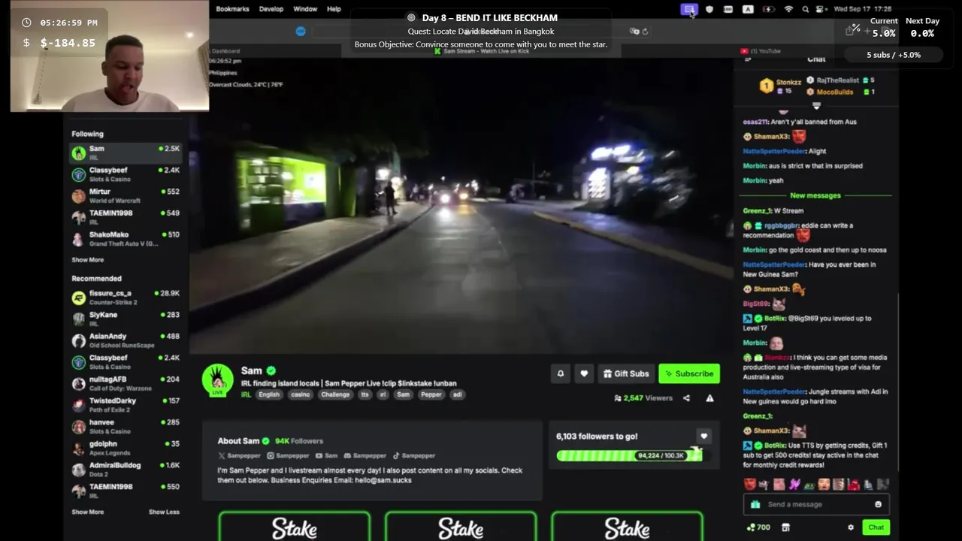Click the gift icon inside chat message field

point(755,504)
